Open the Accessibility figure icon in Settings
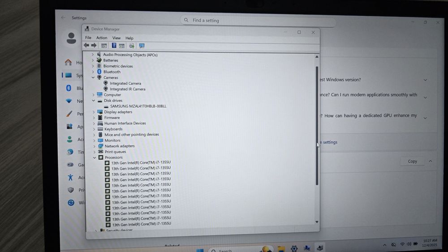The height and width of the screenshot is (252, 448). pos(70,177)
